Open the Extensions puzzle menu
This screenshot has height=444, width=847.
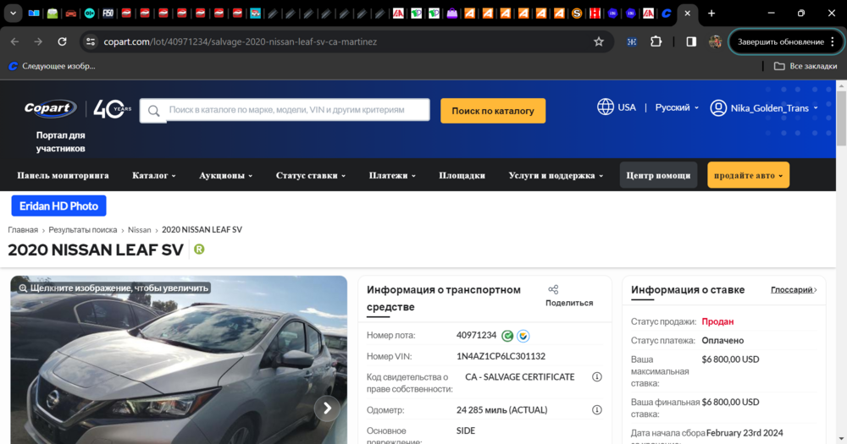coord(656,41)
